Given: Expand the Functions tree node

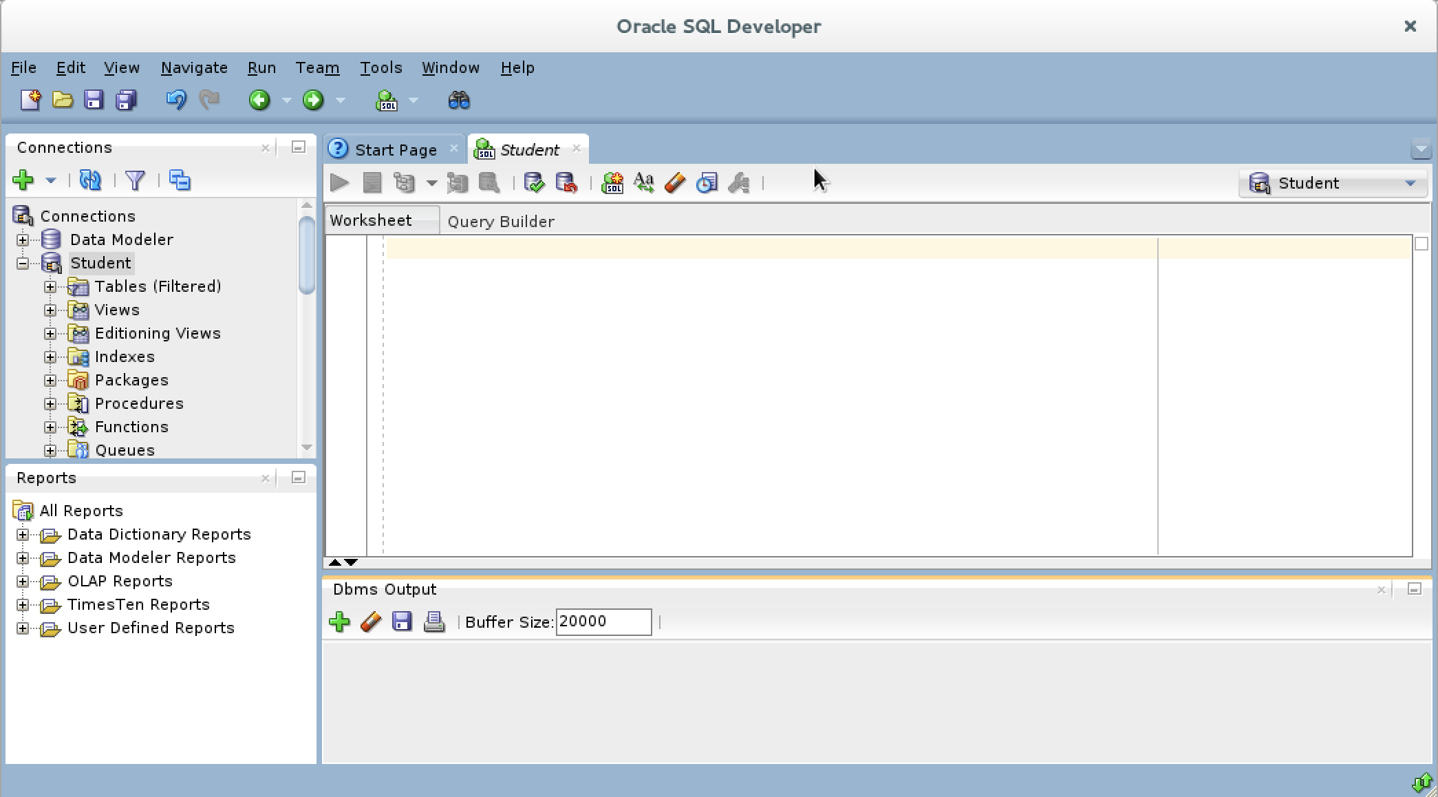Looking at the screenshot, I should (x=50, y=427).
